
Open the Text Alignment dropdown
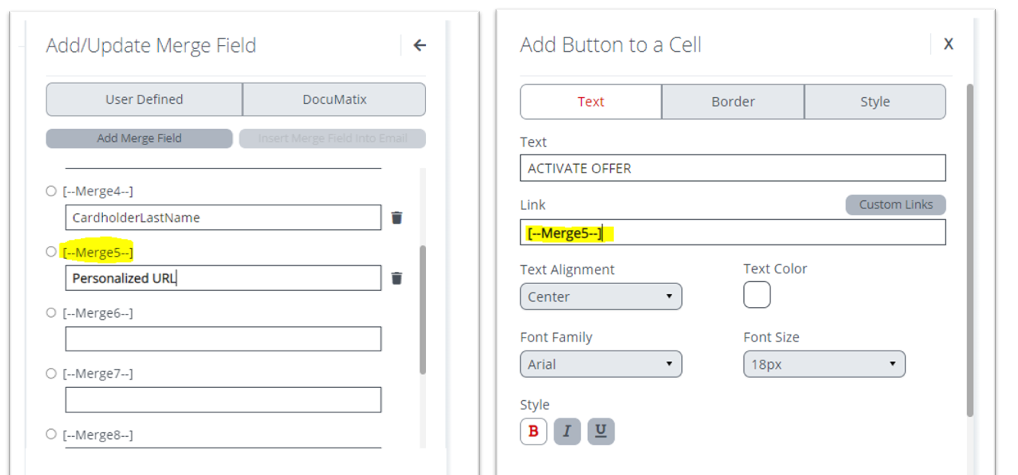click(x=600, y=297)
